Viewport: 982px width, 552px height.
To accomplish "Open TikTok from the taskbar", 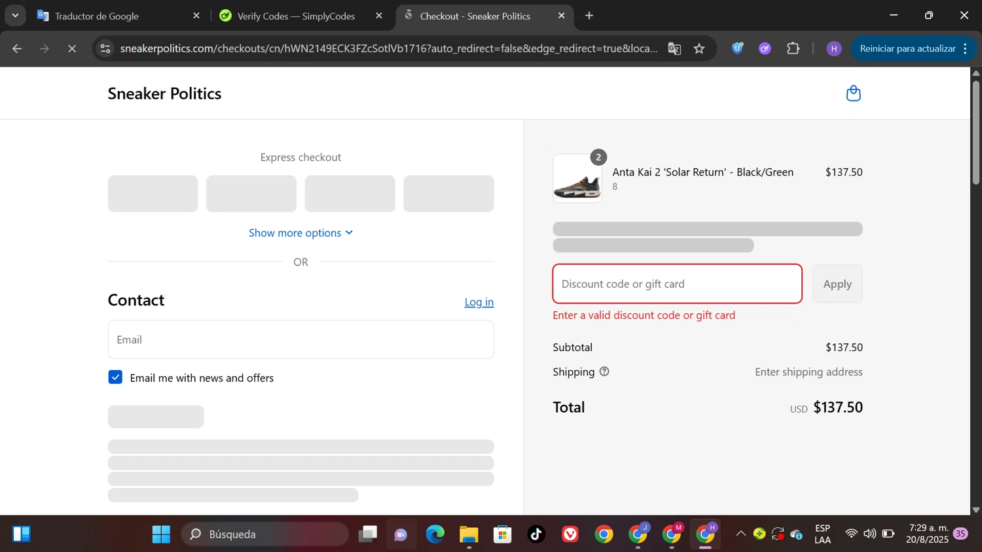I will point(537,534).
